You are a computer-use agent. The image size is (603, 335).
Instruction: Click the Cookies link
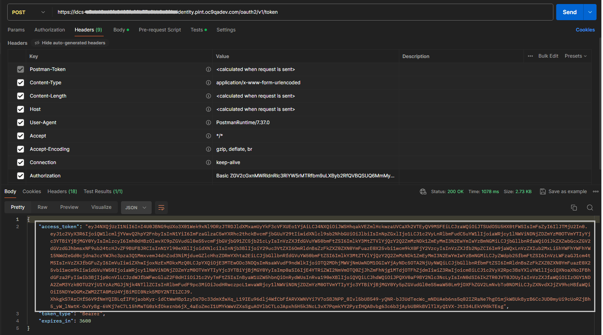[x=585, y=30]
